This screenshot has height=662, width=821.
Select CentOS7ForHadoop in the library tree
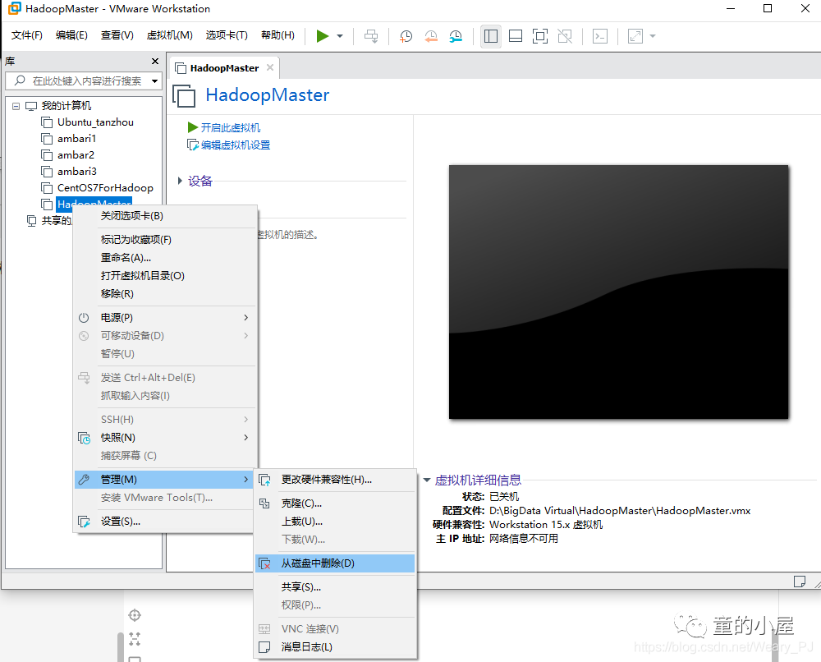(x=105, y=187)
